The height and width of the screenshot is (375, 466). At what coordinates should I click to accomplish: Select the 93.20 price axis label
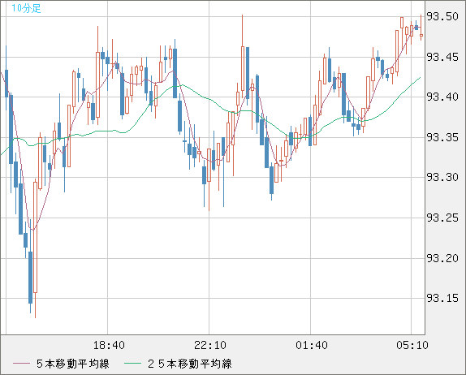coord(442,258)
